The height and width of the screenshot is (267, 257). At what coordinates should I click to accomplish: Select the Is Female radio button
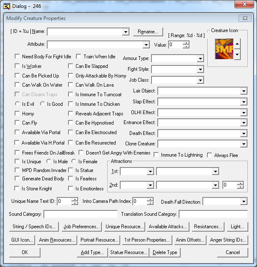[74, 161]
